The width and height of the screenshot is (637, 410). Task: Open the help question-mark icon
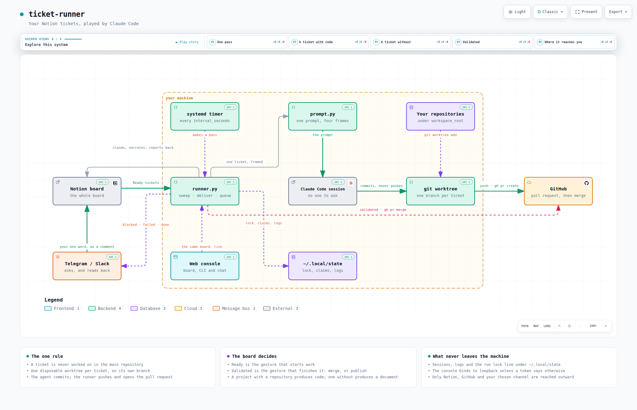(x=569, y=326)
